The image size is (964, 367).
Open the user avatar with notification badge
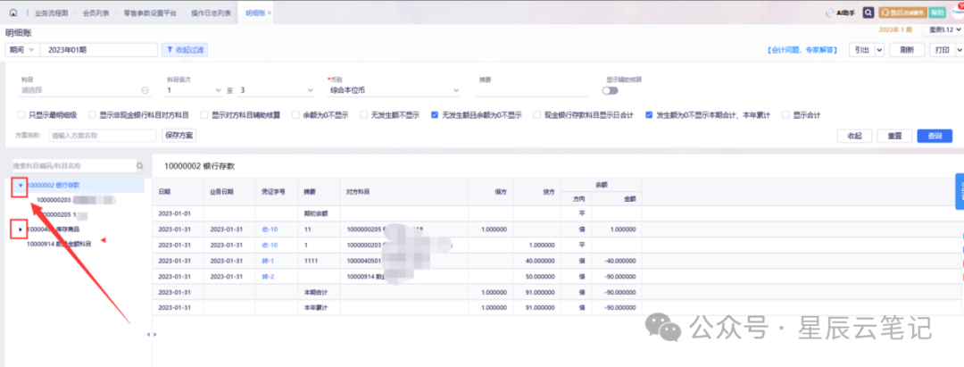(957, 11)
